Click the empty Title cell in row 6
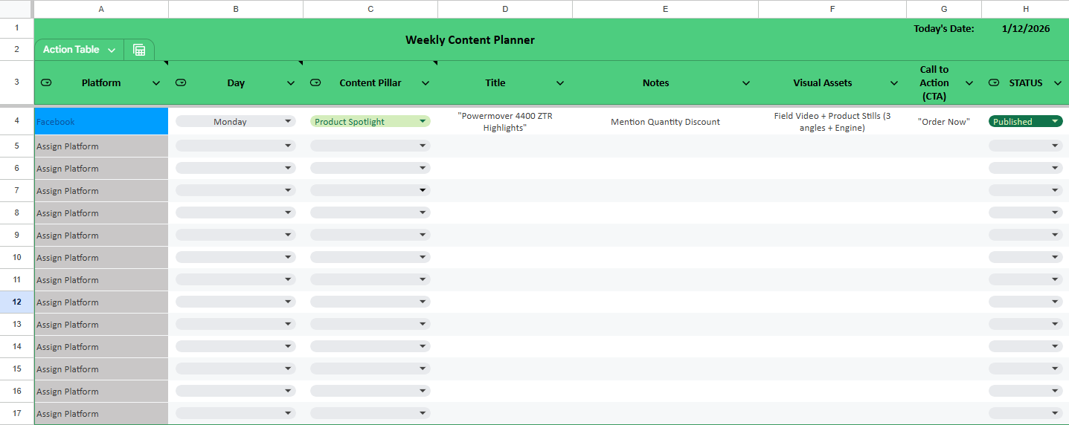Screen dimensions: 1069x425 point(505,169)
